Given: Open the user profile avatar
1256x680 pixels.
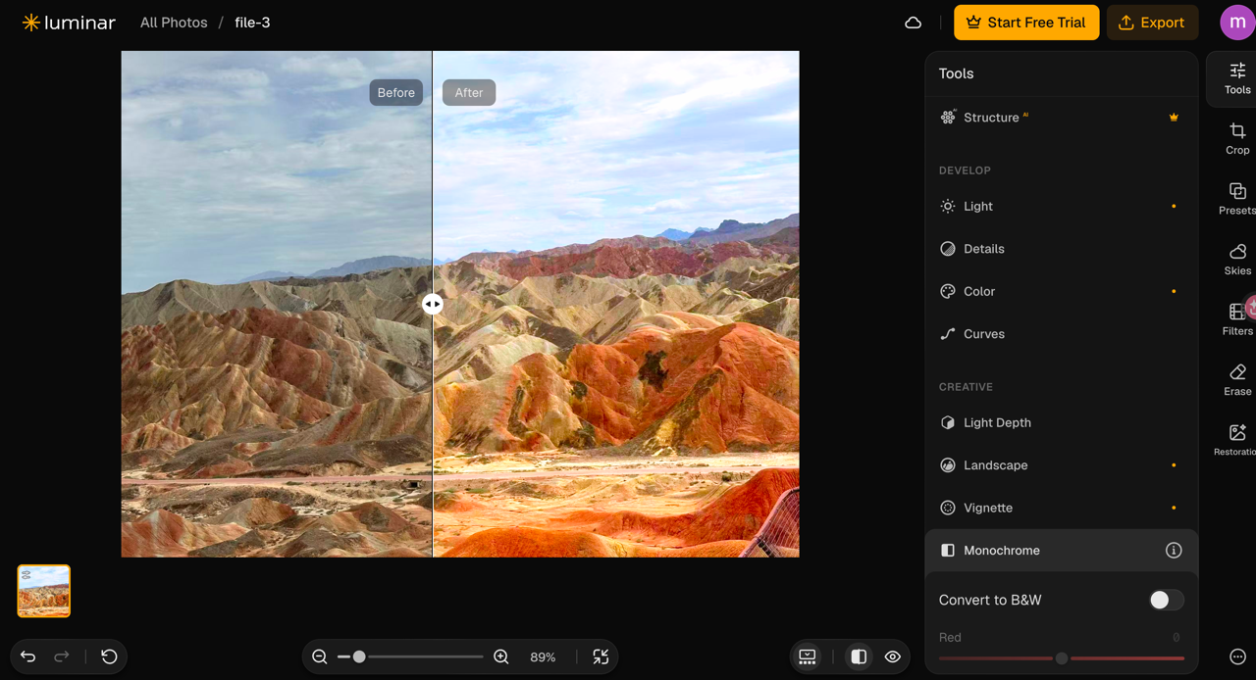Looking at the screenshot, I should [x=1237, y=23].
